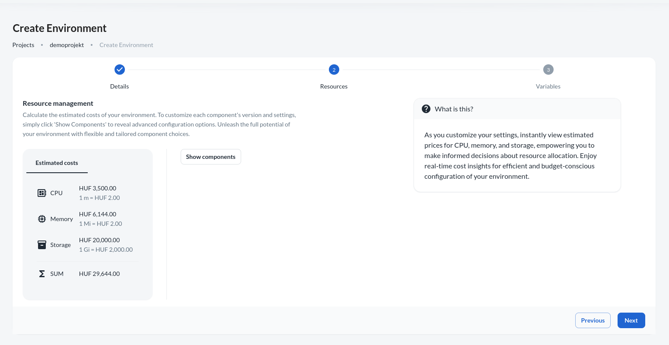The height and width of the screenshot is (345, 669).
Task: Go back with the Previous button
Action: point(593,320)
